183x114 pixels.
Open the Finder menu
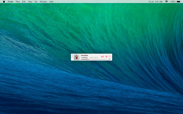coord(10,2)
